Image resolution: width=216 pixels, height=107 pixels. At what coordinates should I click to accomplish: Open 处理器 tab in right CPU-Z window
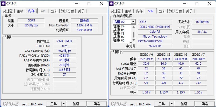[x=116, y=11]
